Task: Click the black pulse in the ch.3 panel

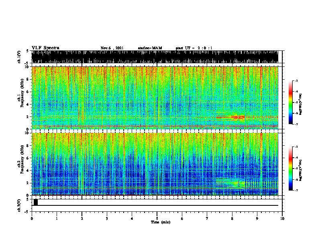Action: (36, 202)
